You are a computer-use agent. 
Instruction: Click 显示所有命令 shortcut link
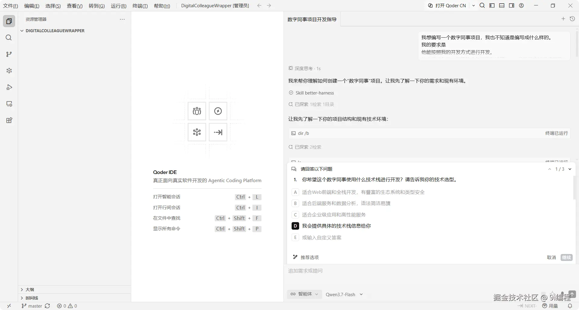point(167,229)
